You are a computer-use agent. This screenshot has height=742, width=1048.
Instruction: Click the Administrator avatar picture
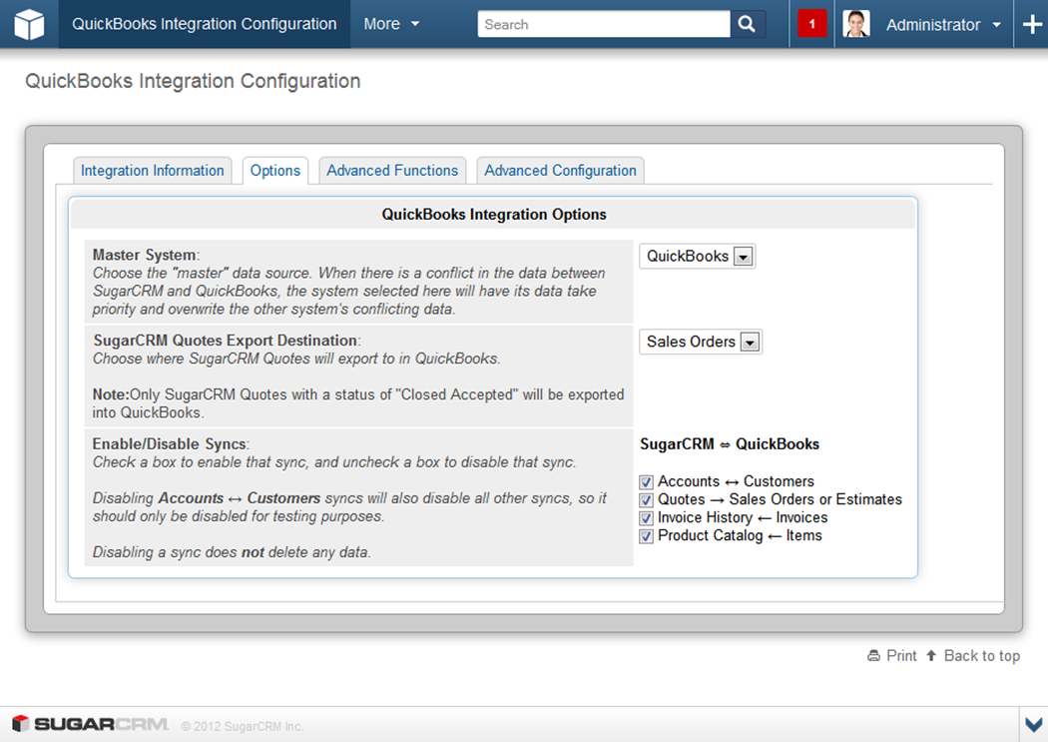pyautogui.click(x=856, y=24)
